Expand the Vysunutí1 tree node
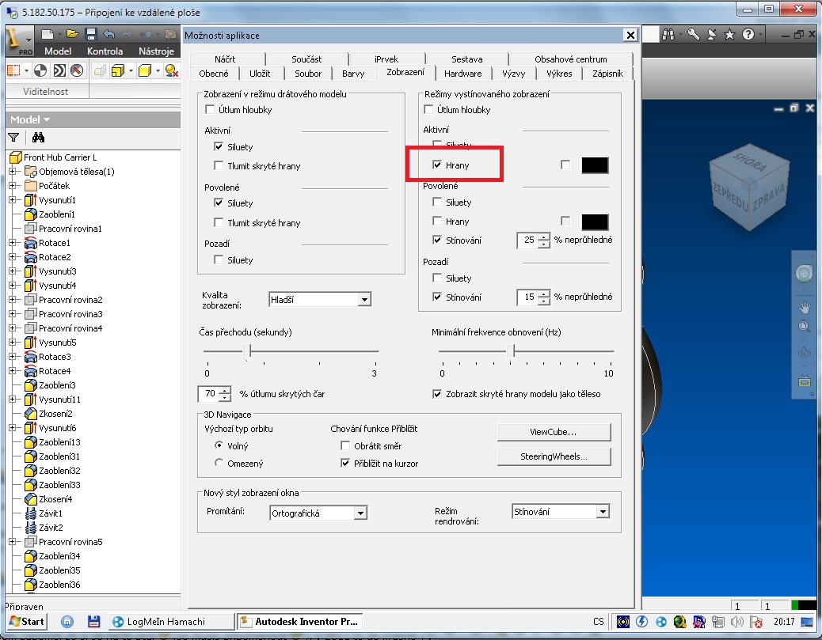This screenshot has height=640, width=822. coord(12,200)
